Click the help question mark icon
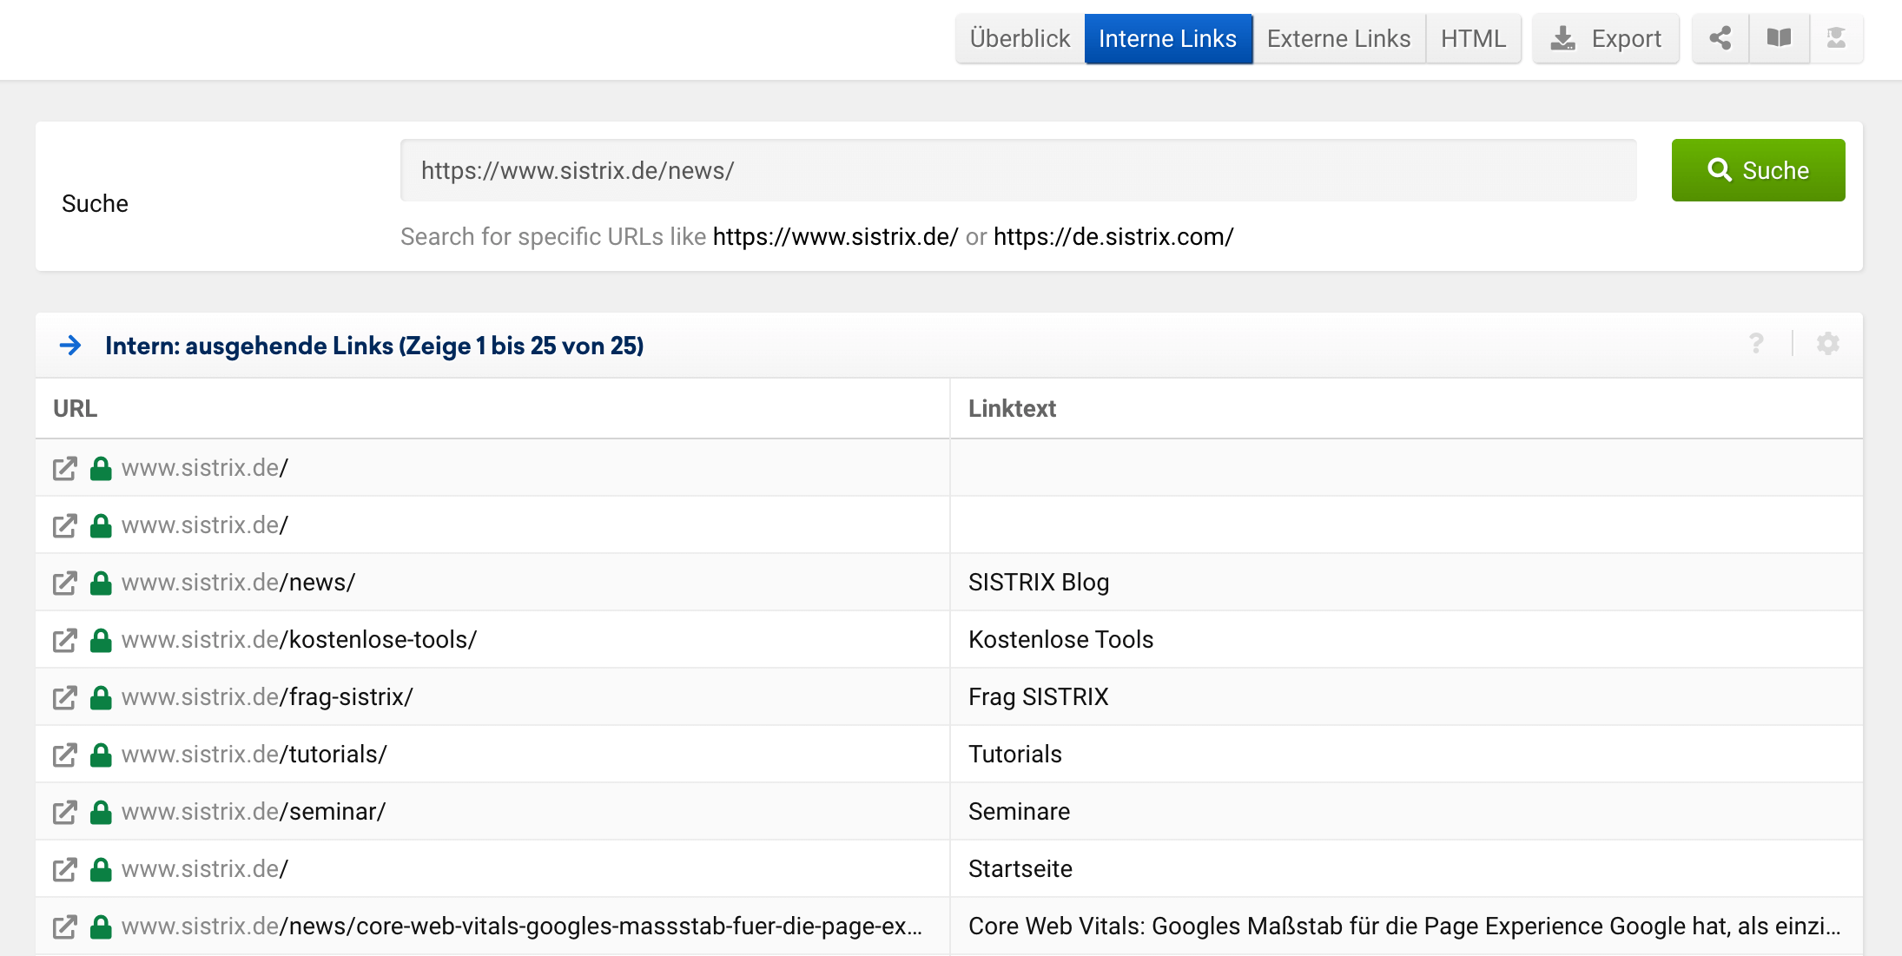 pos(1756,344)
